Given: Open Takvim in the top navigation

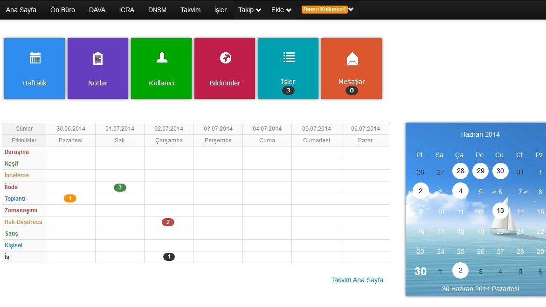Looking at the screenshot, I should pyautogui.click(x=191, y=10).
